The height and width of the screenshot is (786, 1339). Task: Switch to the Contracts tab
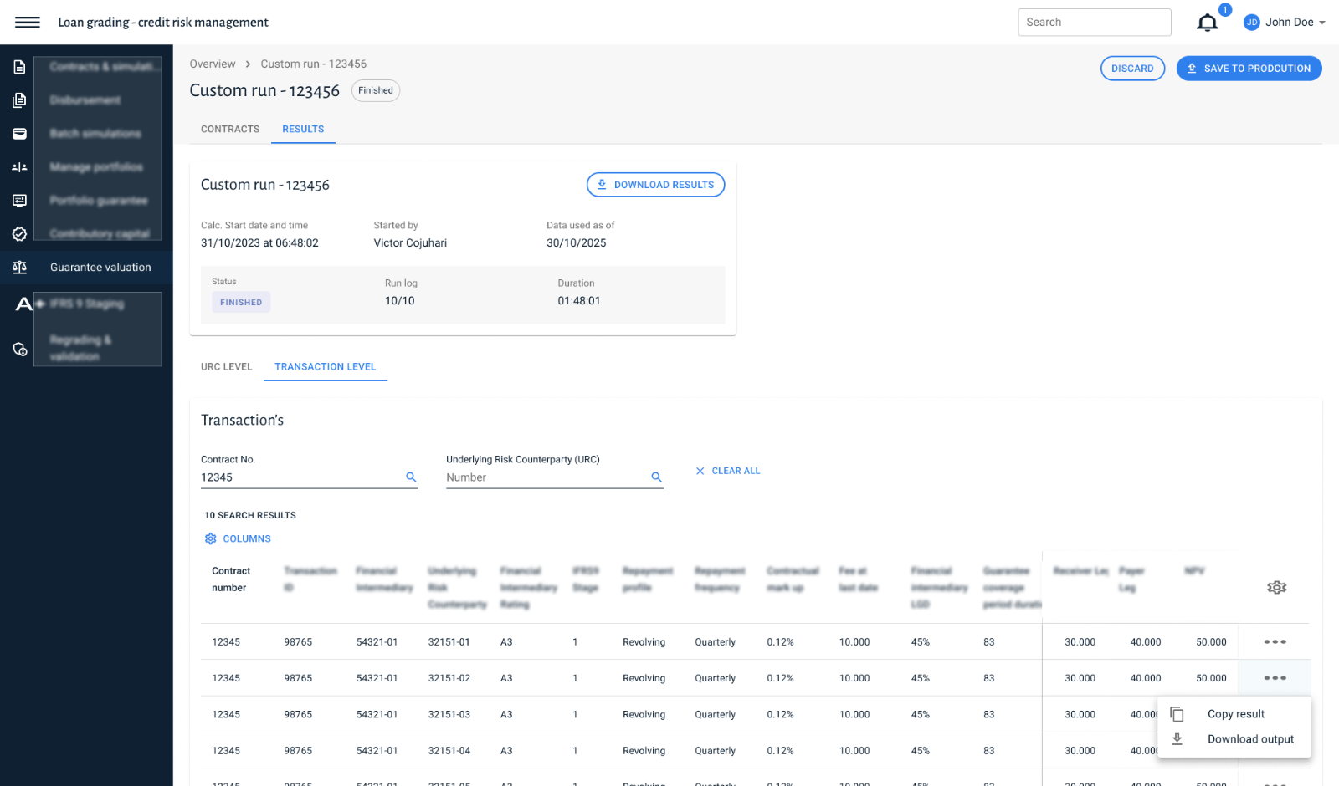point(230,130)
